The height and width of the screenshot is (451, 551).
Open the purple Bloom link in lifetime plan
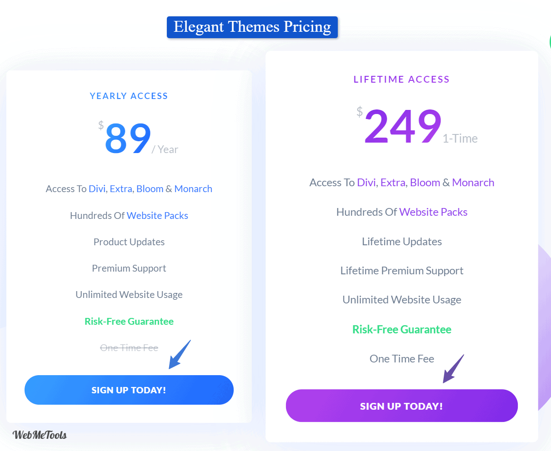425,183
